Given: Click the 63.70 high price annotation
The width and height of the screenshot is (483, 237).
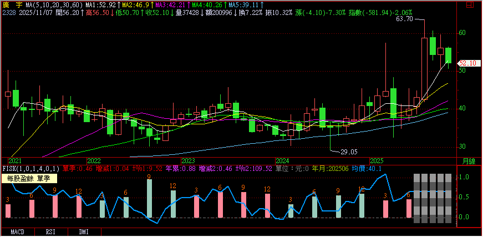Looking at the screenshot, I should [405, 19].
